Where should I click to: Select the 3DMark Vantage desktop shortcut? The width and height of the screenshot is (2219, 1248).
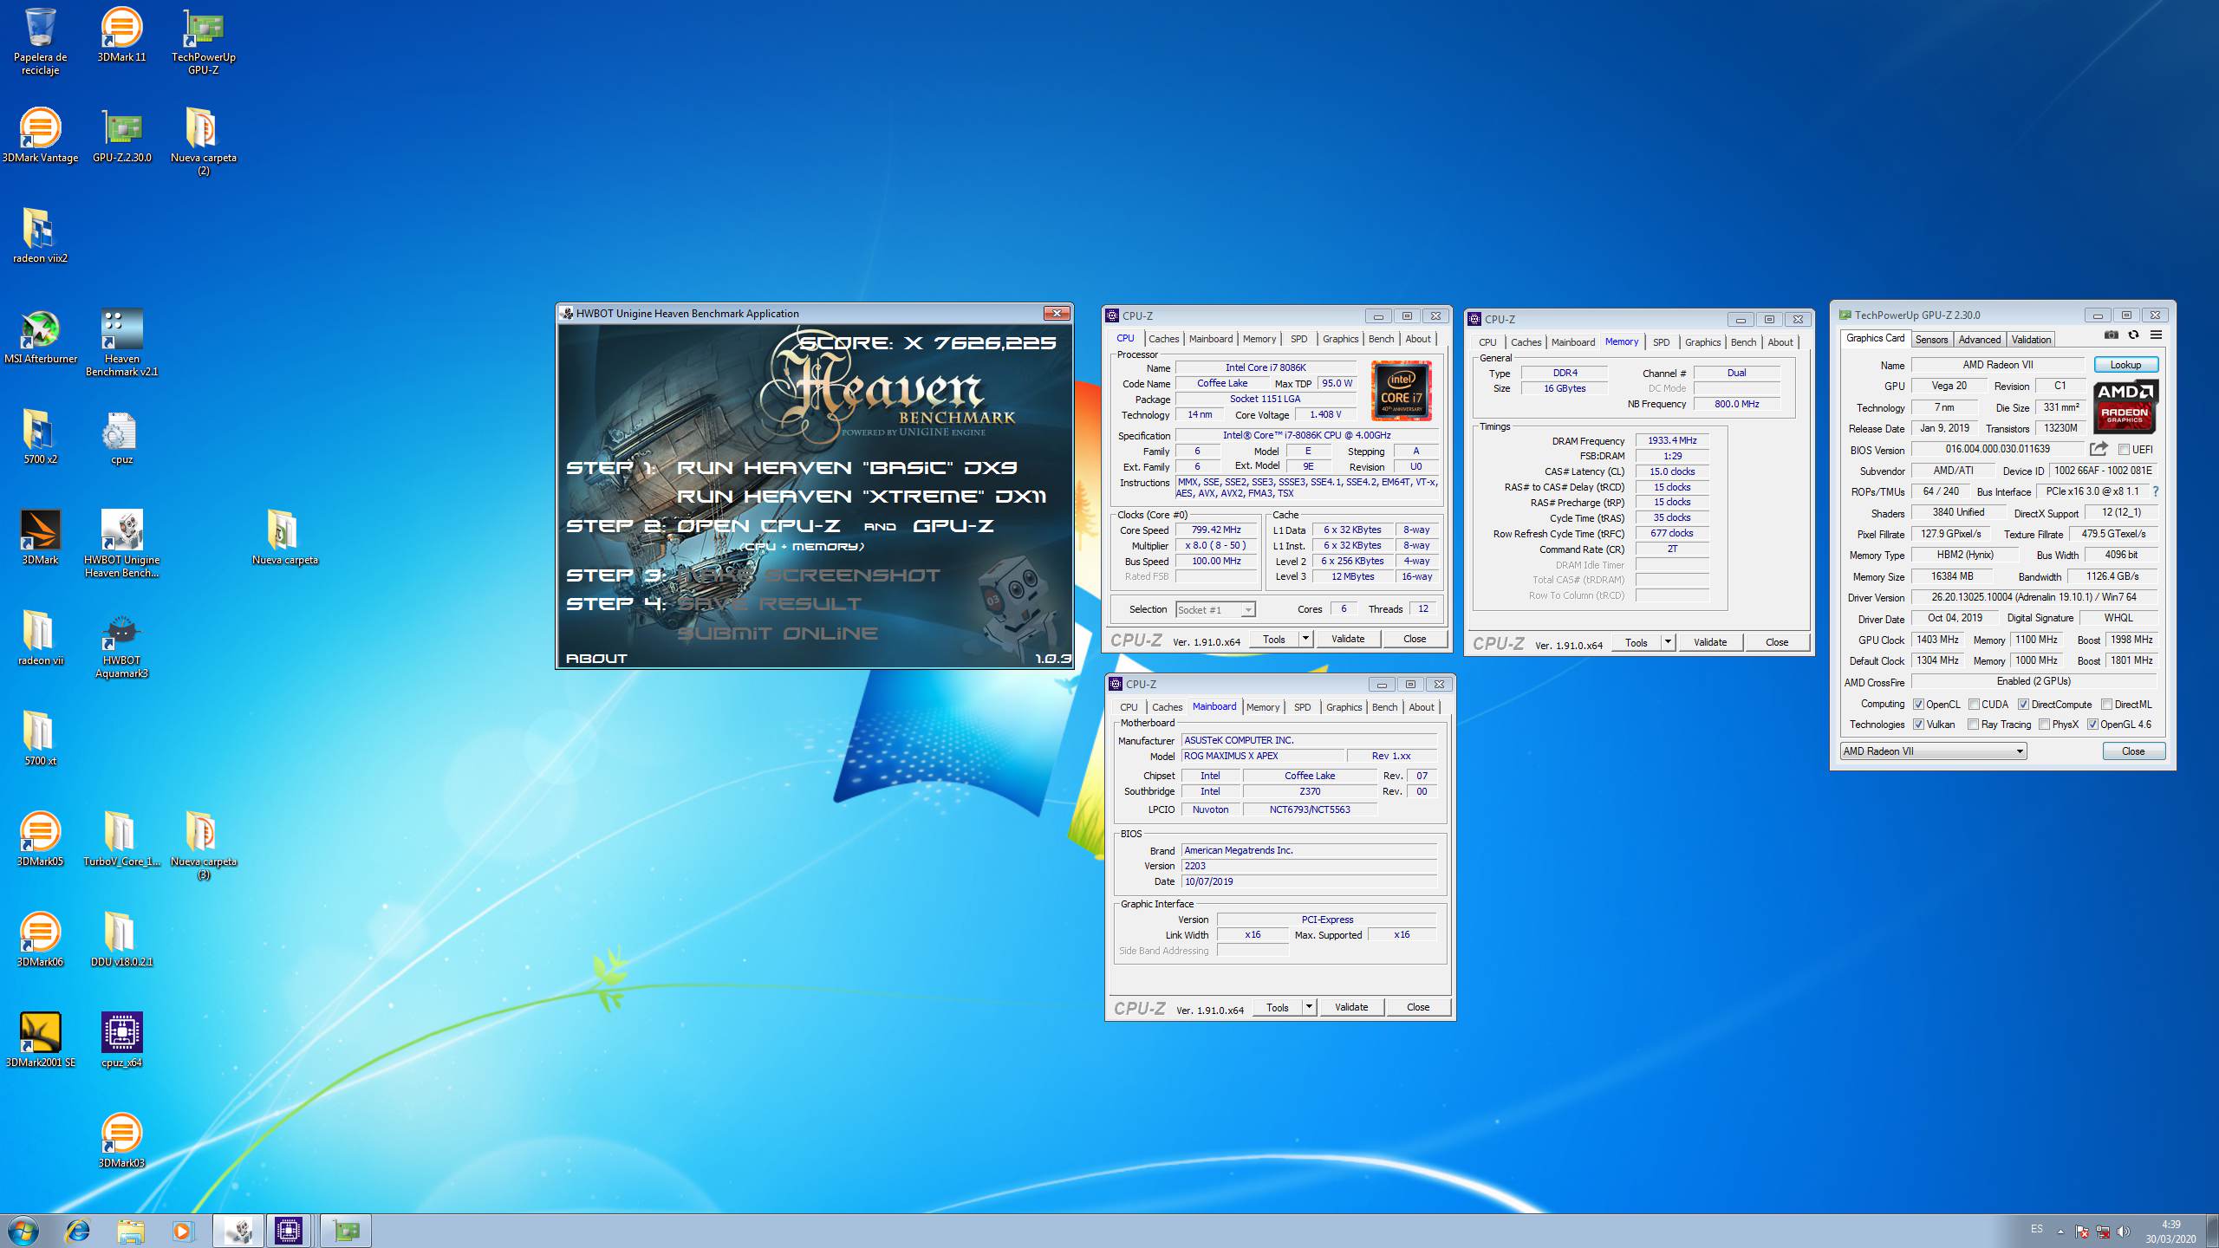pyautogui.click(x=40, y=135)
